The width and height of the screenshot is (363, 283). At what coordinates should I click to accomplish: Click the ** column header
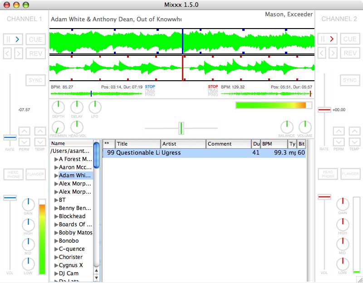[x=109, y=144]
